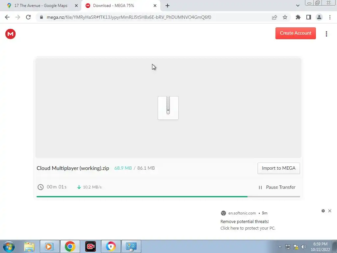Go back using browser back arrow

point(7,17)
